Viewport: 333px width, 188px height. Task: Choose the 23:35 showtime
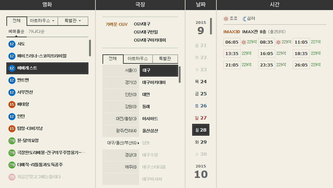pyautogui.click(x=266, y=65)
